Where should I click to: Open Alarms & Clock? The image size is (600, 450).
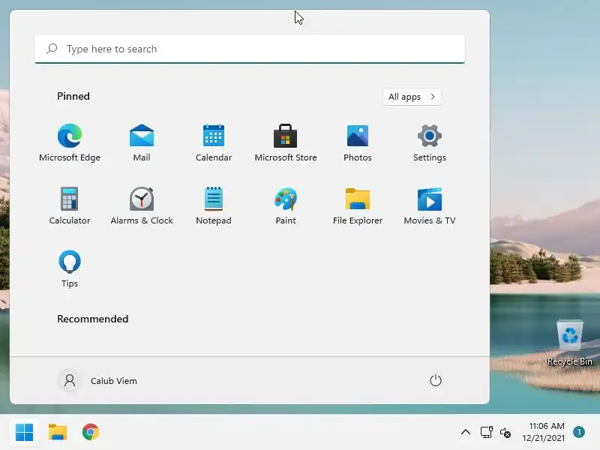point(142,205)
